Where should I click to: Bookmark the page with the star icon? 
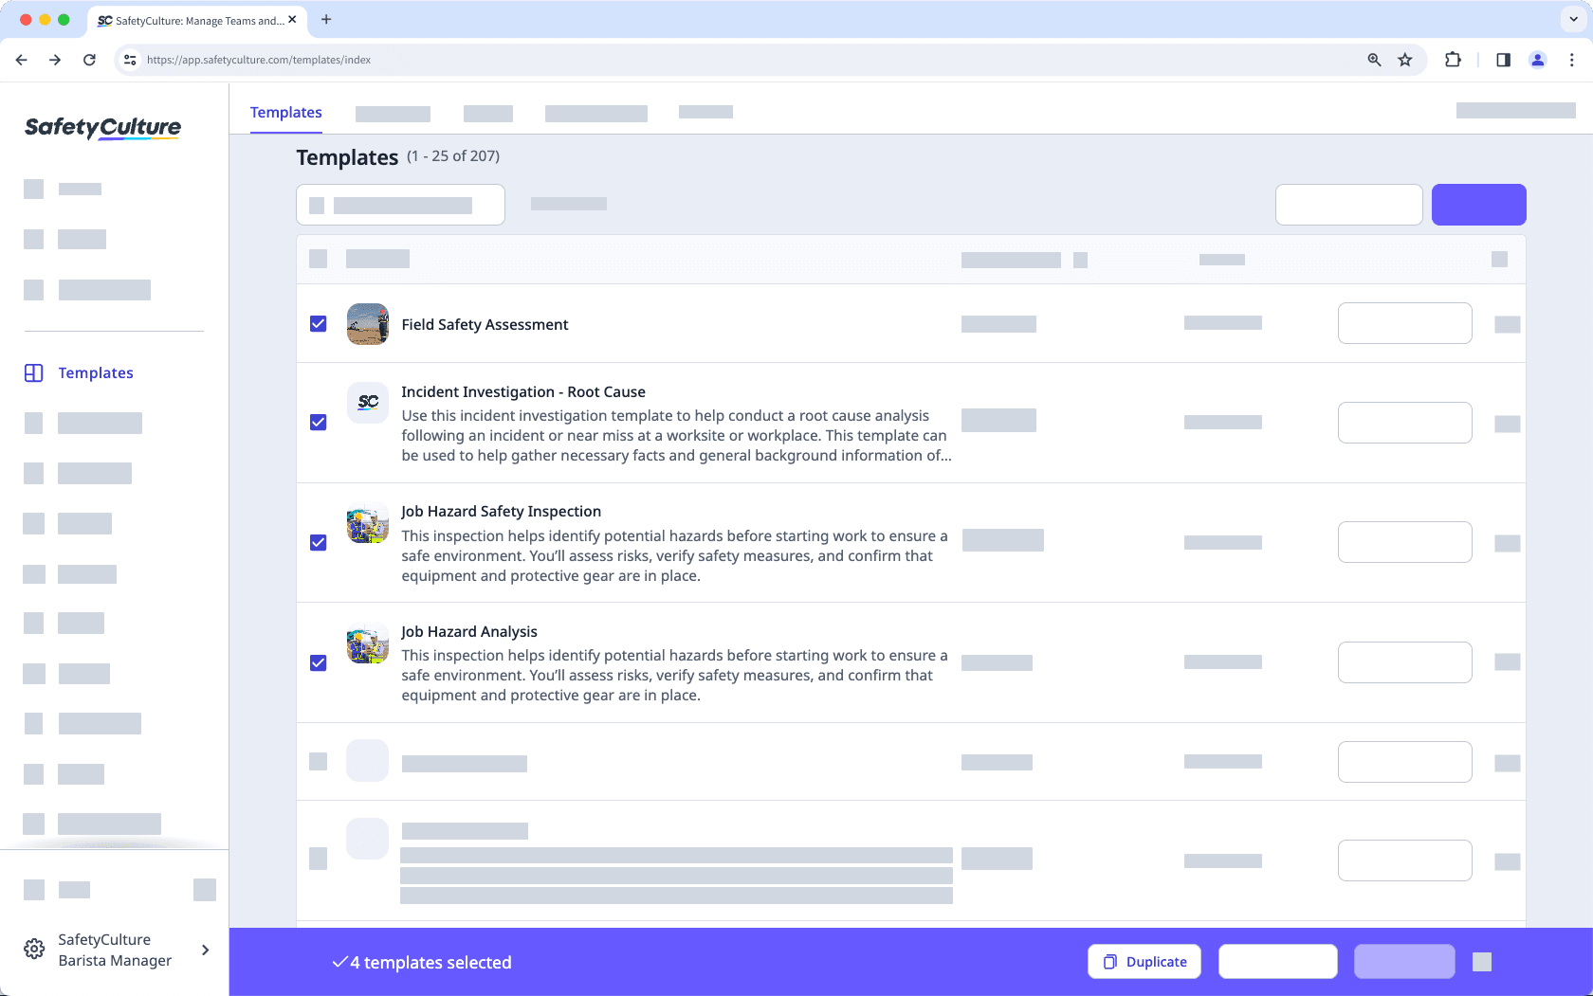(x=1404, y=60)
